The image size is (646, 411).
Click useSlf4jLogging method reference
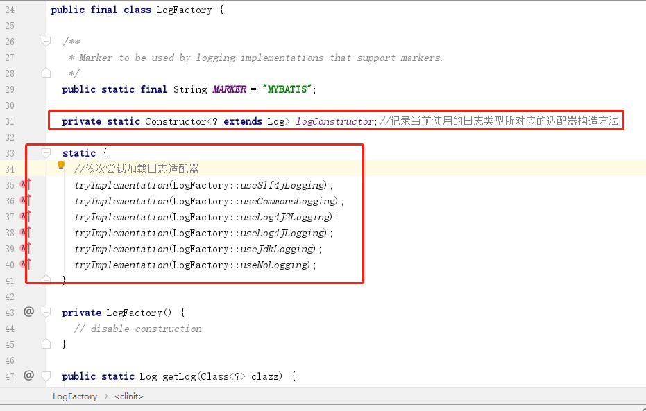click(x=283, y=185)
